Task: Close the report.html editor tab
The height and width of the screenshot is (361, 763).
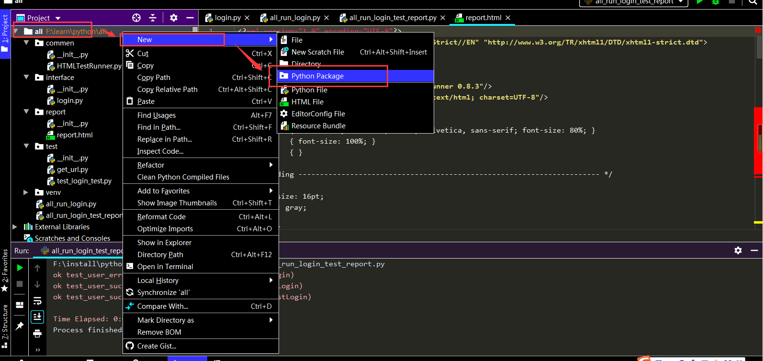Action: click(x=508, y=18)
